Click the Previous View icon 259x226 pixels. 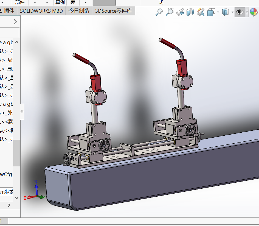pyautogui.click(x=180, y=12)
